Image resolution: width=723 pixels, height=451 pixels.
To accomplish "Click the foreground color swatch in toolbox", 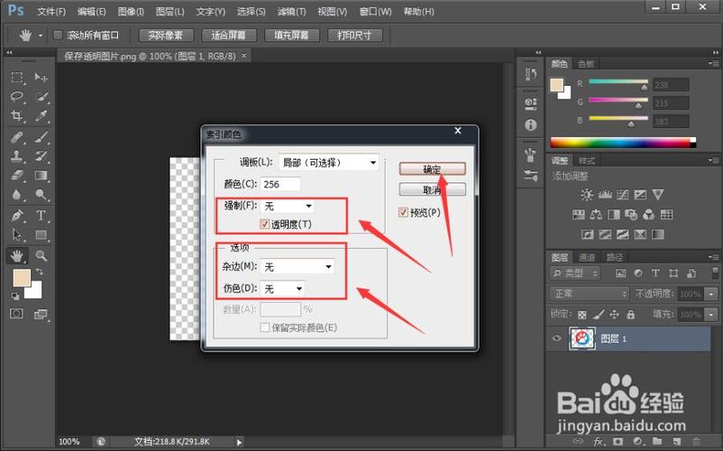I will click(22, 278).
